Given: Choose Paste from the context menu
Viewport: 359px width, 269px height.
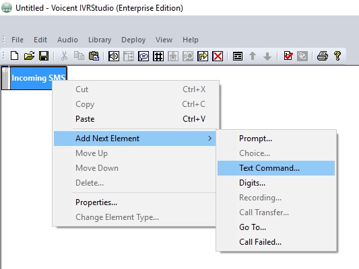Looking at the screenshot, I should pyautogui.click(x=135, y=119).
